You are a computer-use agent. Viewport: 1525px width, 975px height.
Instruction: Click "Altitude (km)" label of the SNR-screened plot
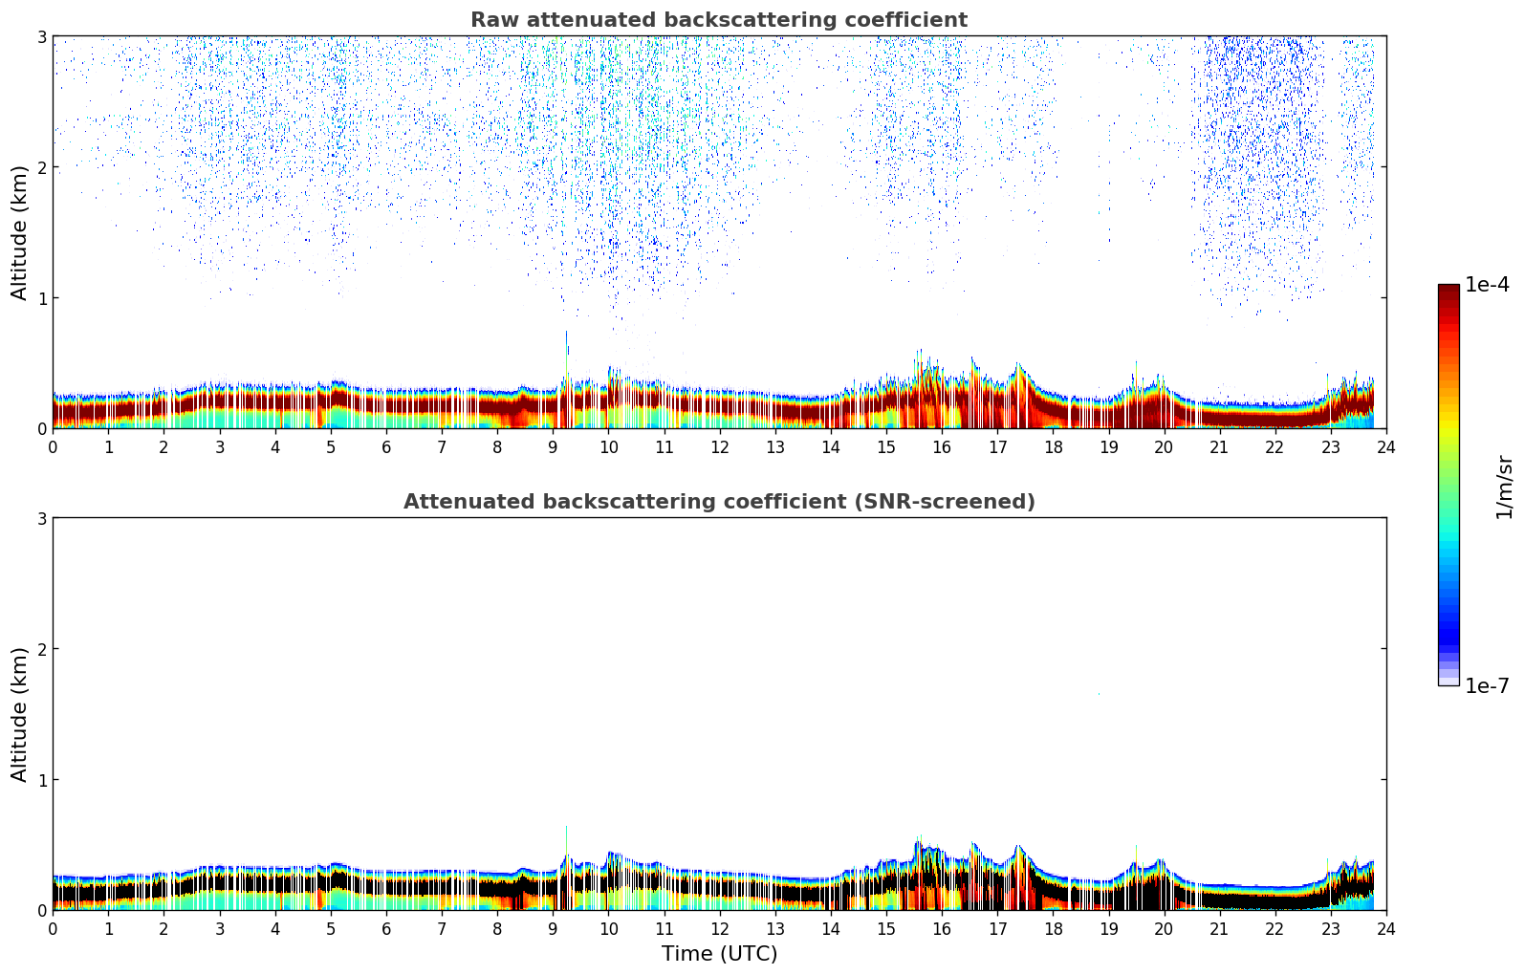click(20, 714)
